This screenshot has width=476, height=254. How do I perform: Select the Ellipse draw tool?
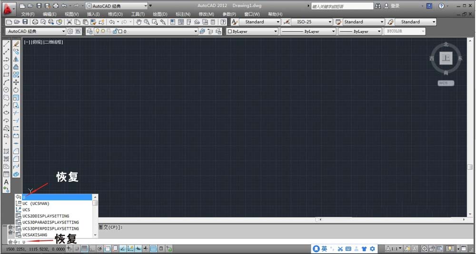pyautogui.click(x=6, y=113)
